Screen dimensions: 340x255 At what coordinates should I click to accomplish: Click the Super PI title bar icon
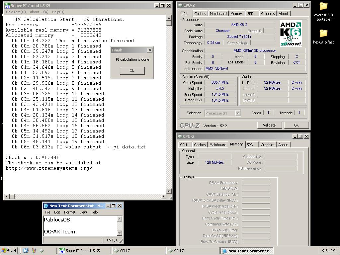(x=7, y=5)
